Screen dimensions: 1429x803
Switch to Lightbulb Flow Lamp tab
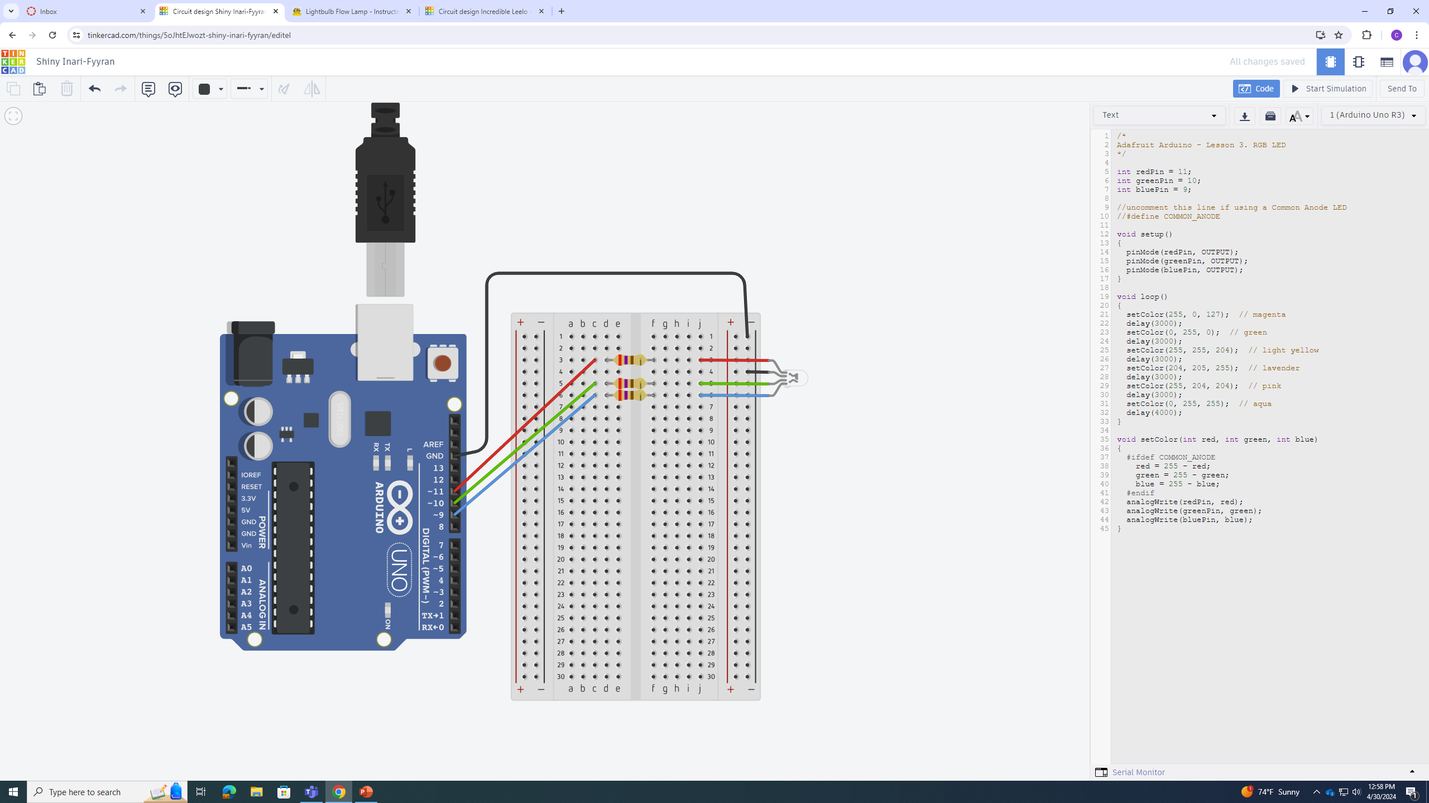352,11
